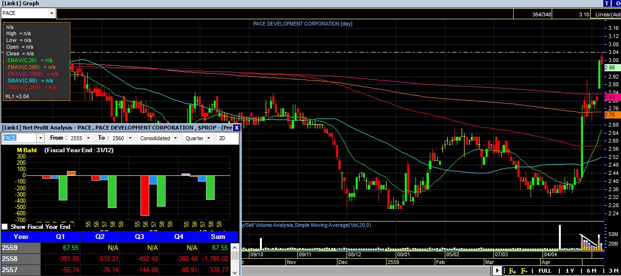The image size is (621, 276).
Task: Select the Sum column header
Action: coord(218,237)
